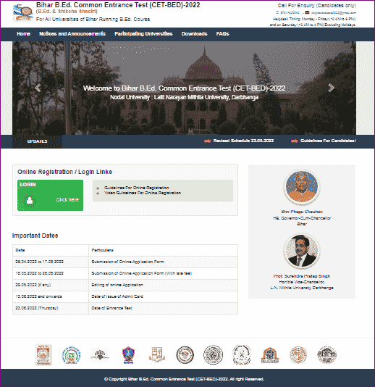
Task: Click the UPDATES label in ticker bar
Action: (x=37, y=141)
